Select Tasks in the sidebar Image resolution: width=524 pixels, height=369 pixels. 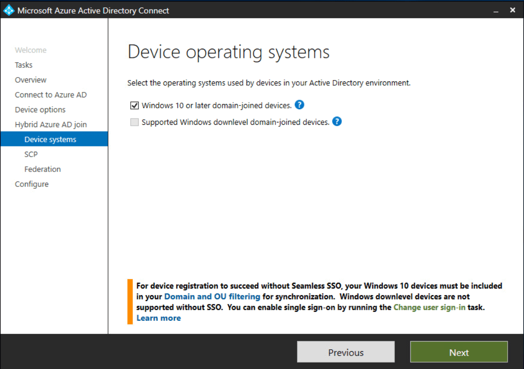tap(23, 65)
